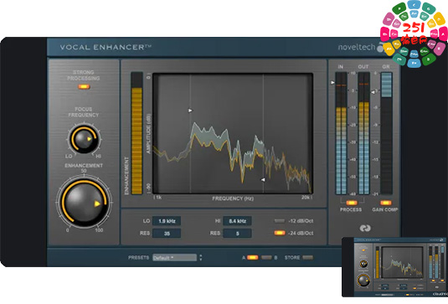
Task: Switch to the B setting
Action: [x=266, y=257]
